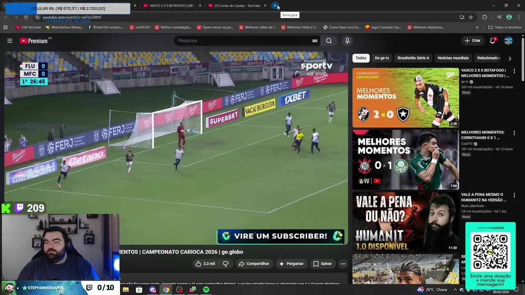525x295 pixels.
Task: Expand hidden bookmarks overflow chevron
Action: click(x=477, y=27)
